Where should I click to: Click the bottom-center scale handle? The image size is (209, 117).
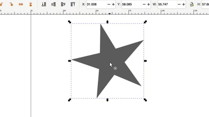(107, 100)
